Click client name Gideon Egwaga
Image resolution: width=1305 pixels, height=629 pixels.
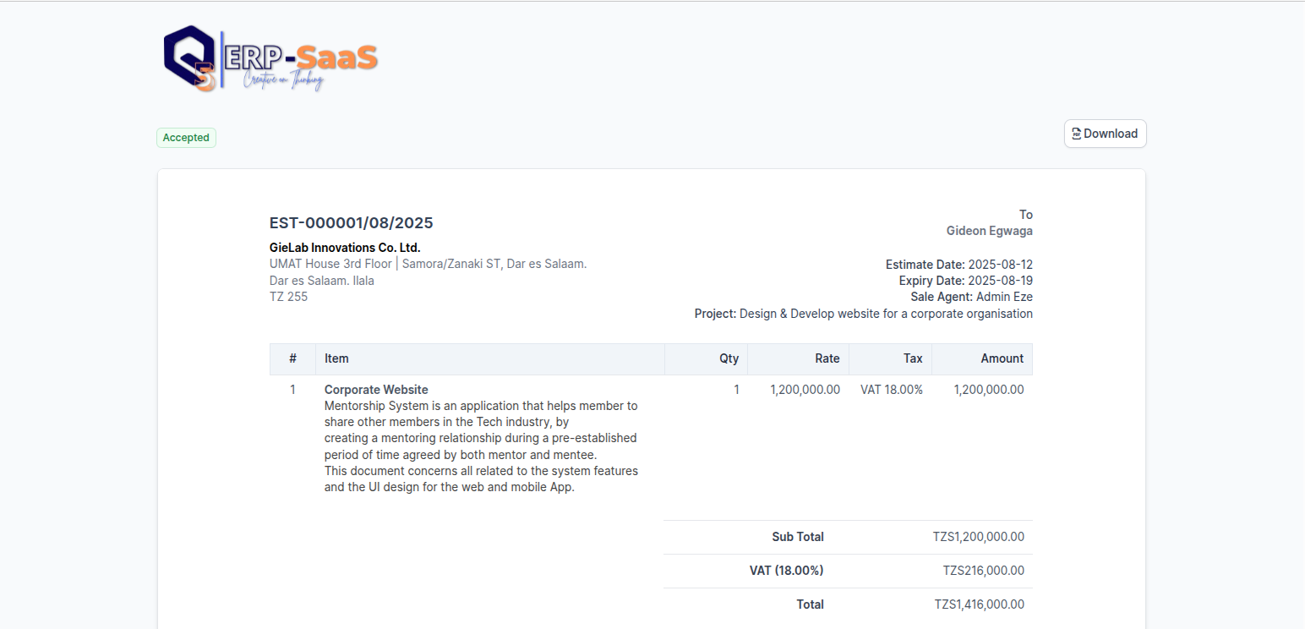(x=989, y=231)
